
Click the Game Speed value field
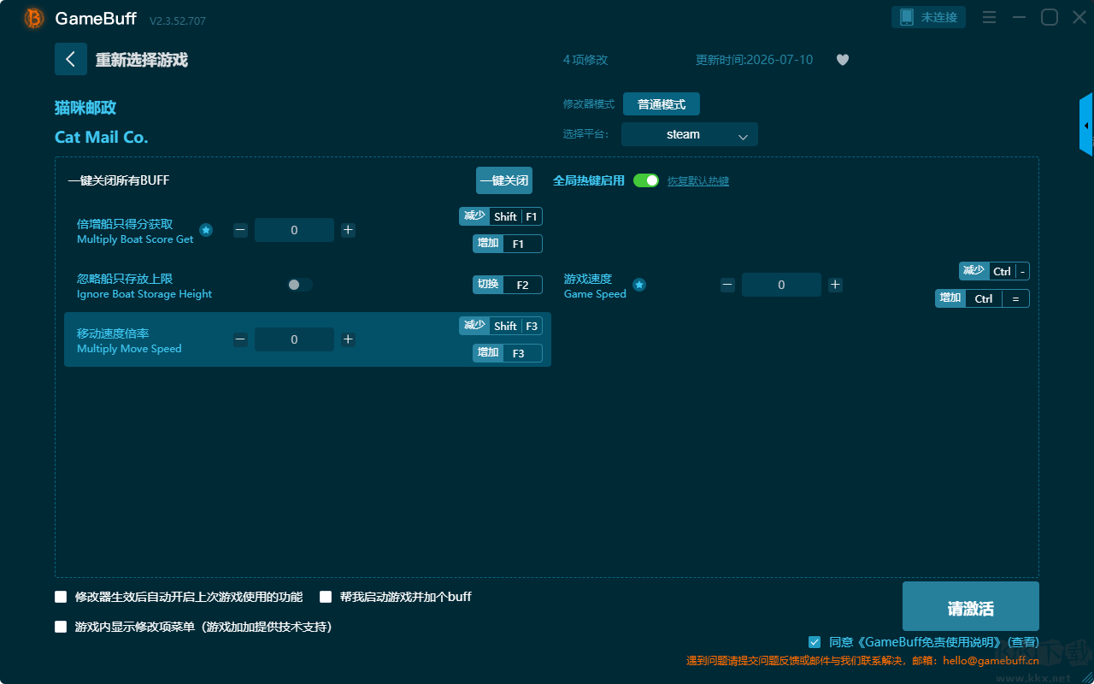tap(781, 285)
